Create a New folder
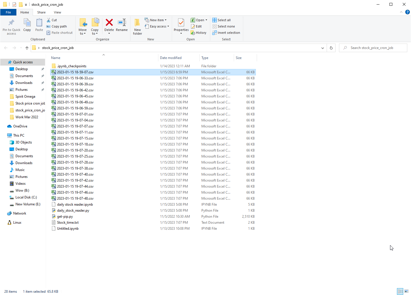The height and width of the screenshot is (295, 411). (x=137, y=27)
